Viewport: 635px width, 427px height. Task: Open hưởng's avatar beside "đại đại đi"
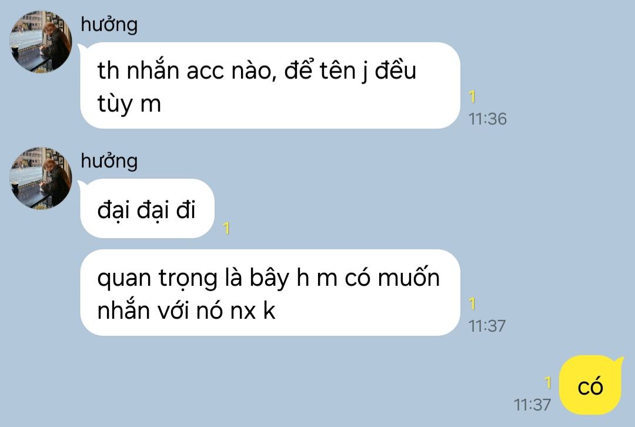pos(41,178)
